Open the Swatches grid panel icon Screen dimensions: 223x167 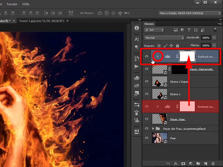point(137,85)
